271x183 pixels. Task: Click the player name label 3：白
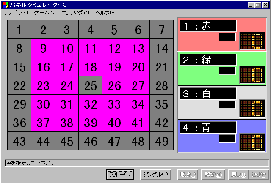208,93
